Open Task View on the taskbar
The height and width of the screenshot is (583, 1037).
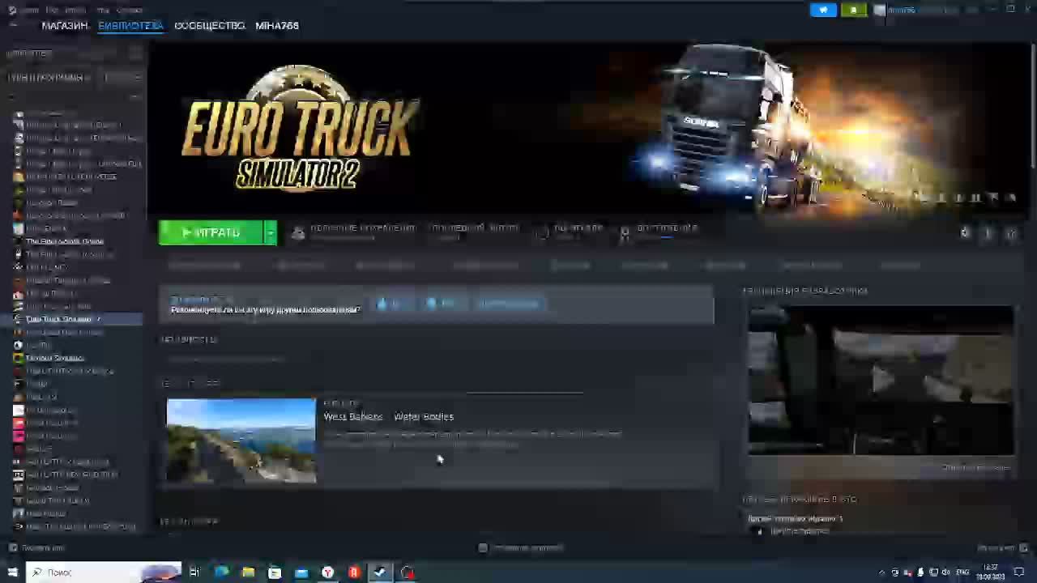point(194,572)
